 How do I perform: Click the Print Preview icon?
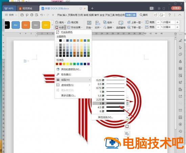point(37,15)
